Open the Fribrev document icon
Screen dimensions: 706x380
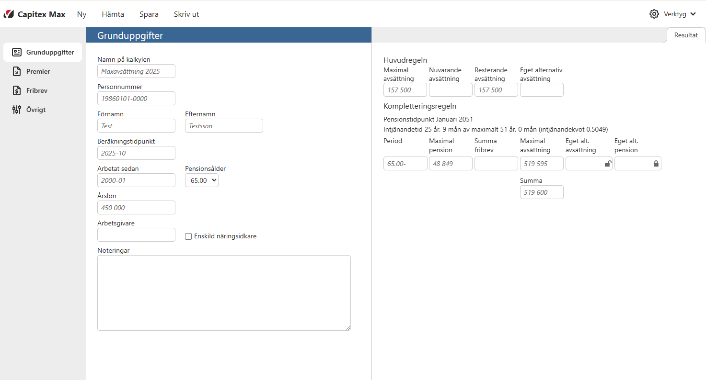click(17, 90)
